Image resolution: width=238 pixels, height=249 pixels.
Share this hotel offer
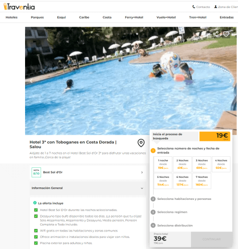pos(215,34)
